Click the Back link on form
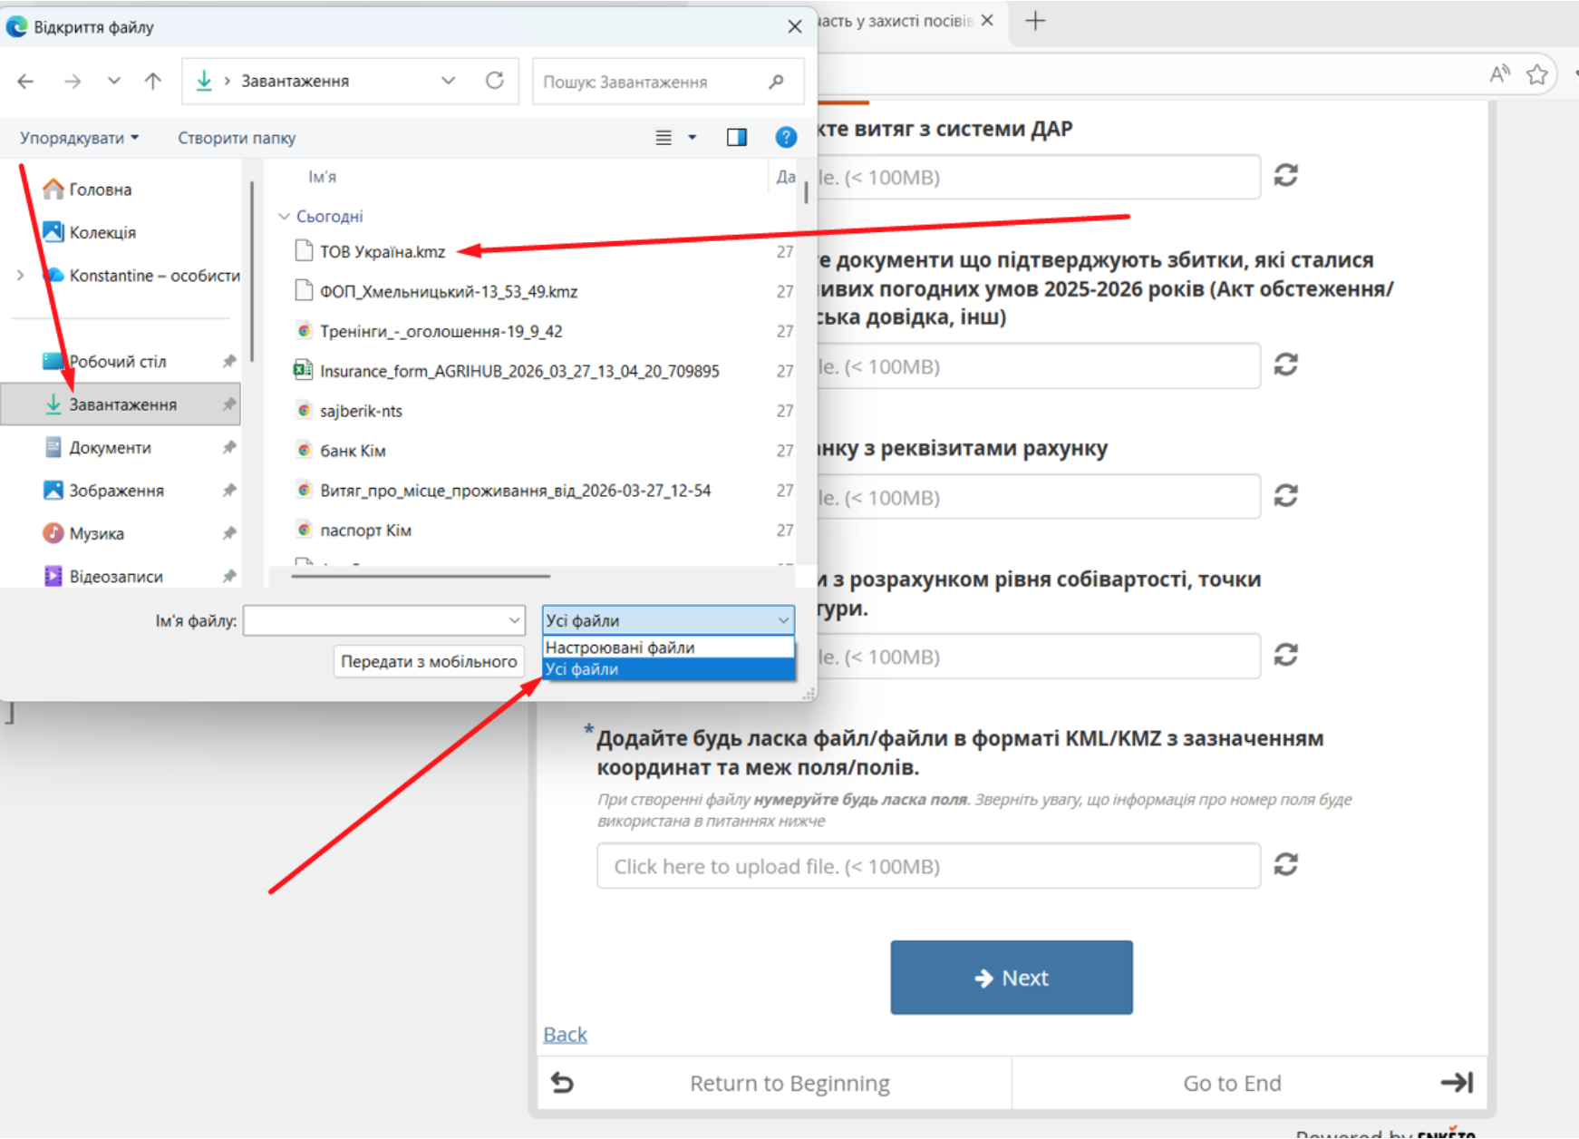The height and width of the screenshot is (1139, 1579). click(x=565, y=1035)
